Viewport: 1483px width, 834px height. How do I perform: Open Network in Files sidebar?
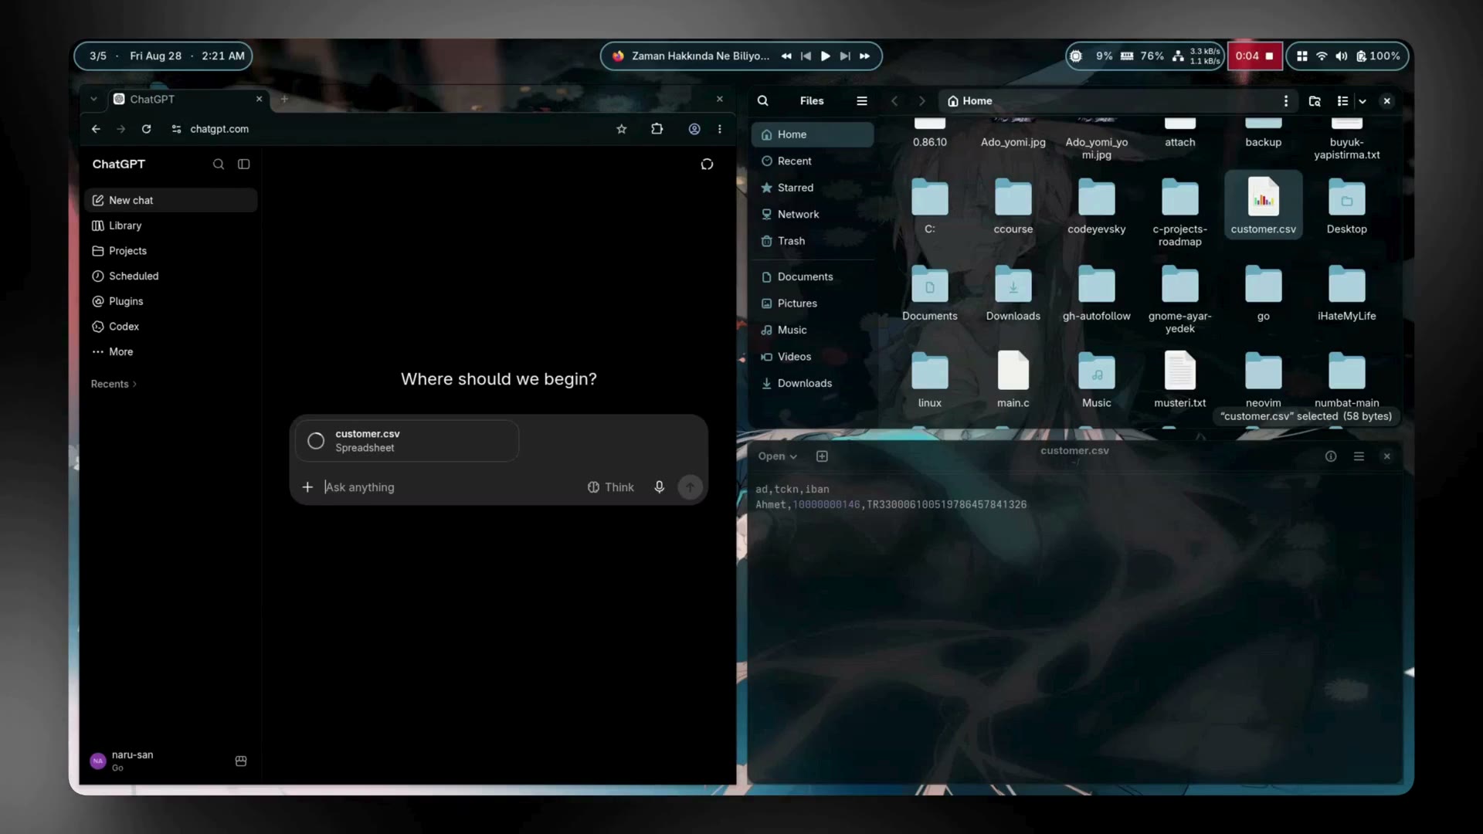coord(813,214)
